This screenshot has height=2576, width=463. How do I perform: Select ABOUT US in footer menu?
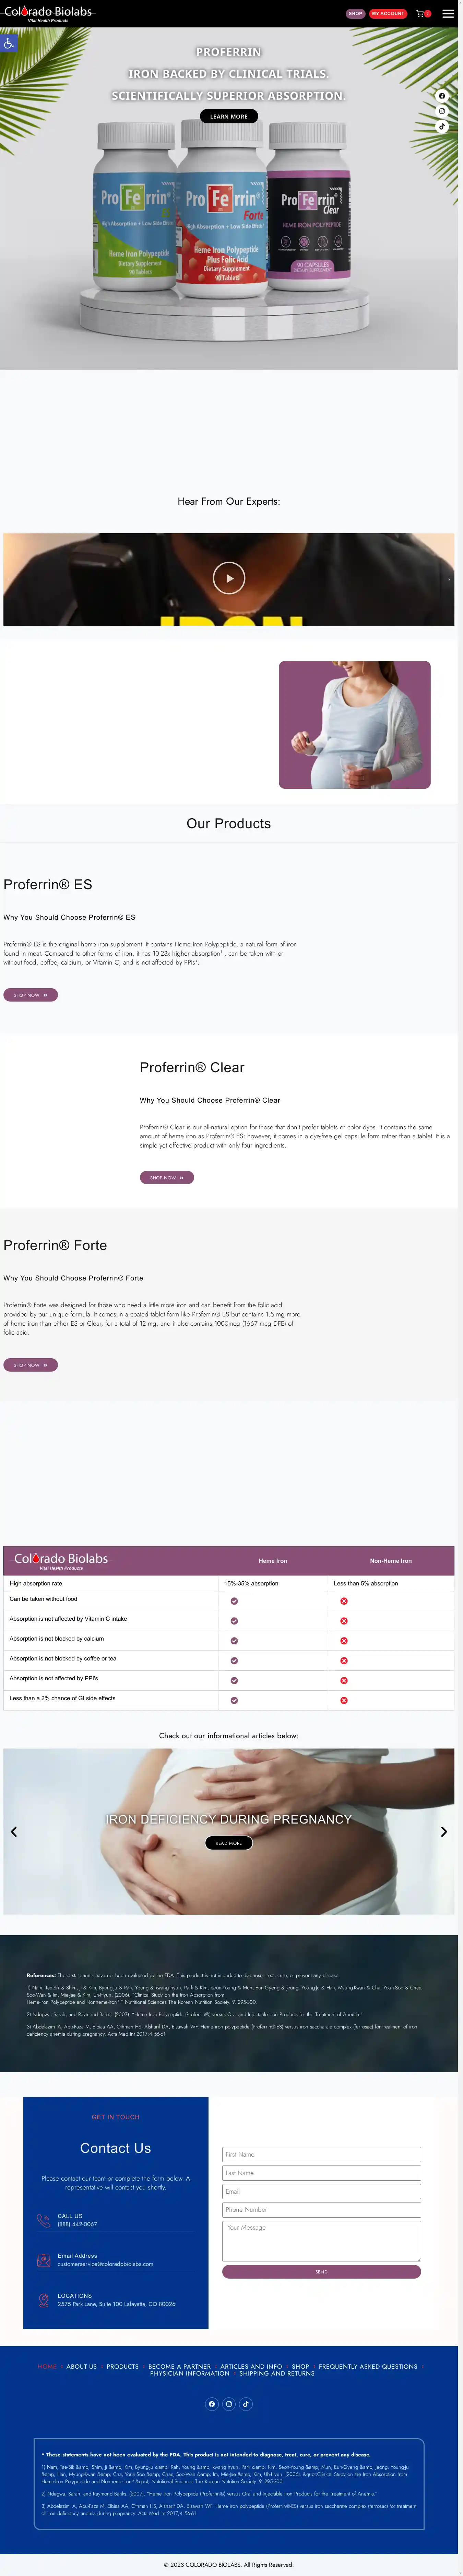(x=82, y=2366)
